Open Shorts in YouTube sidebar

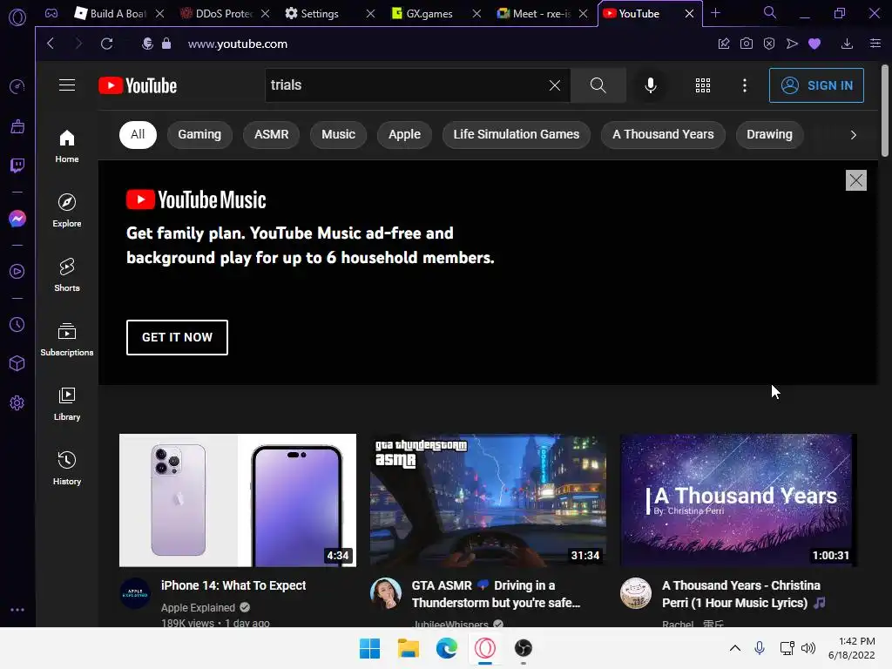click(67, 274)
